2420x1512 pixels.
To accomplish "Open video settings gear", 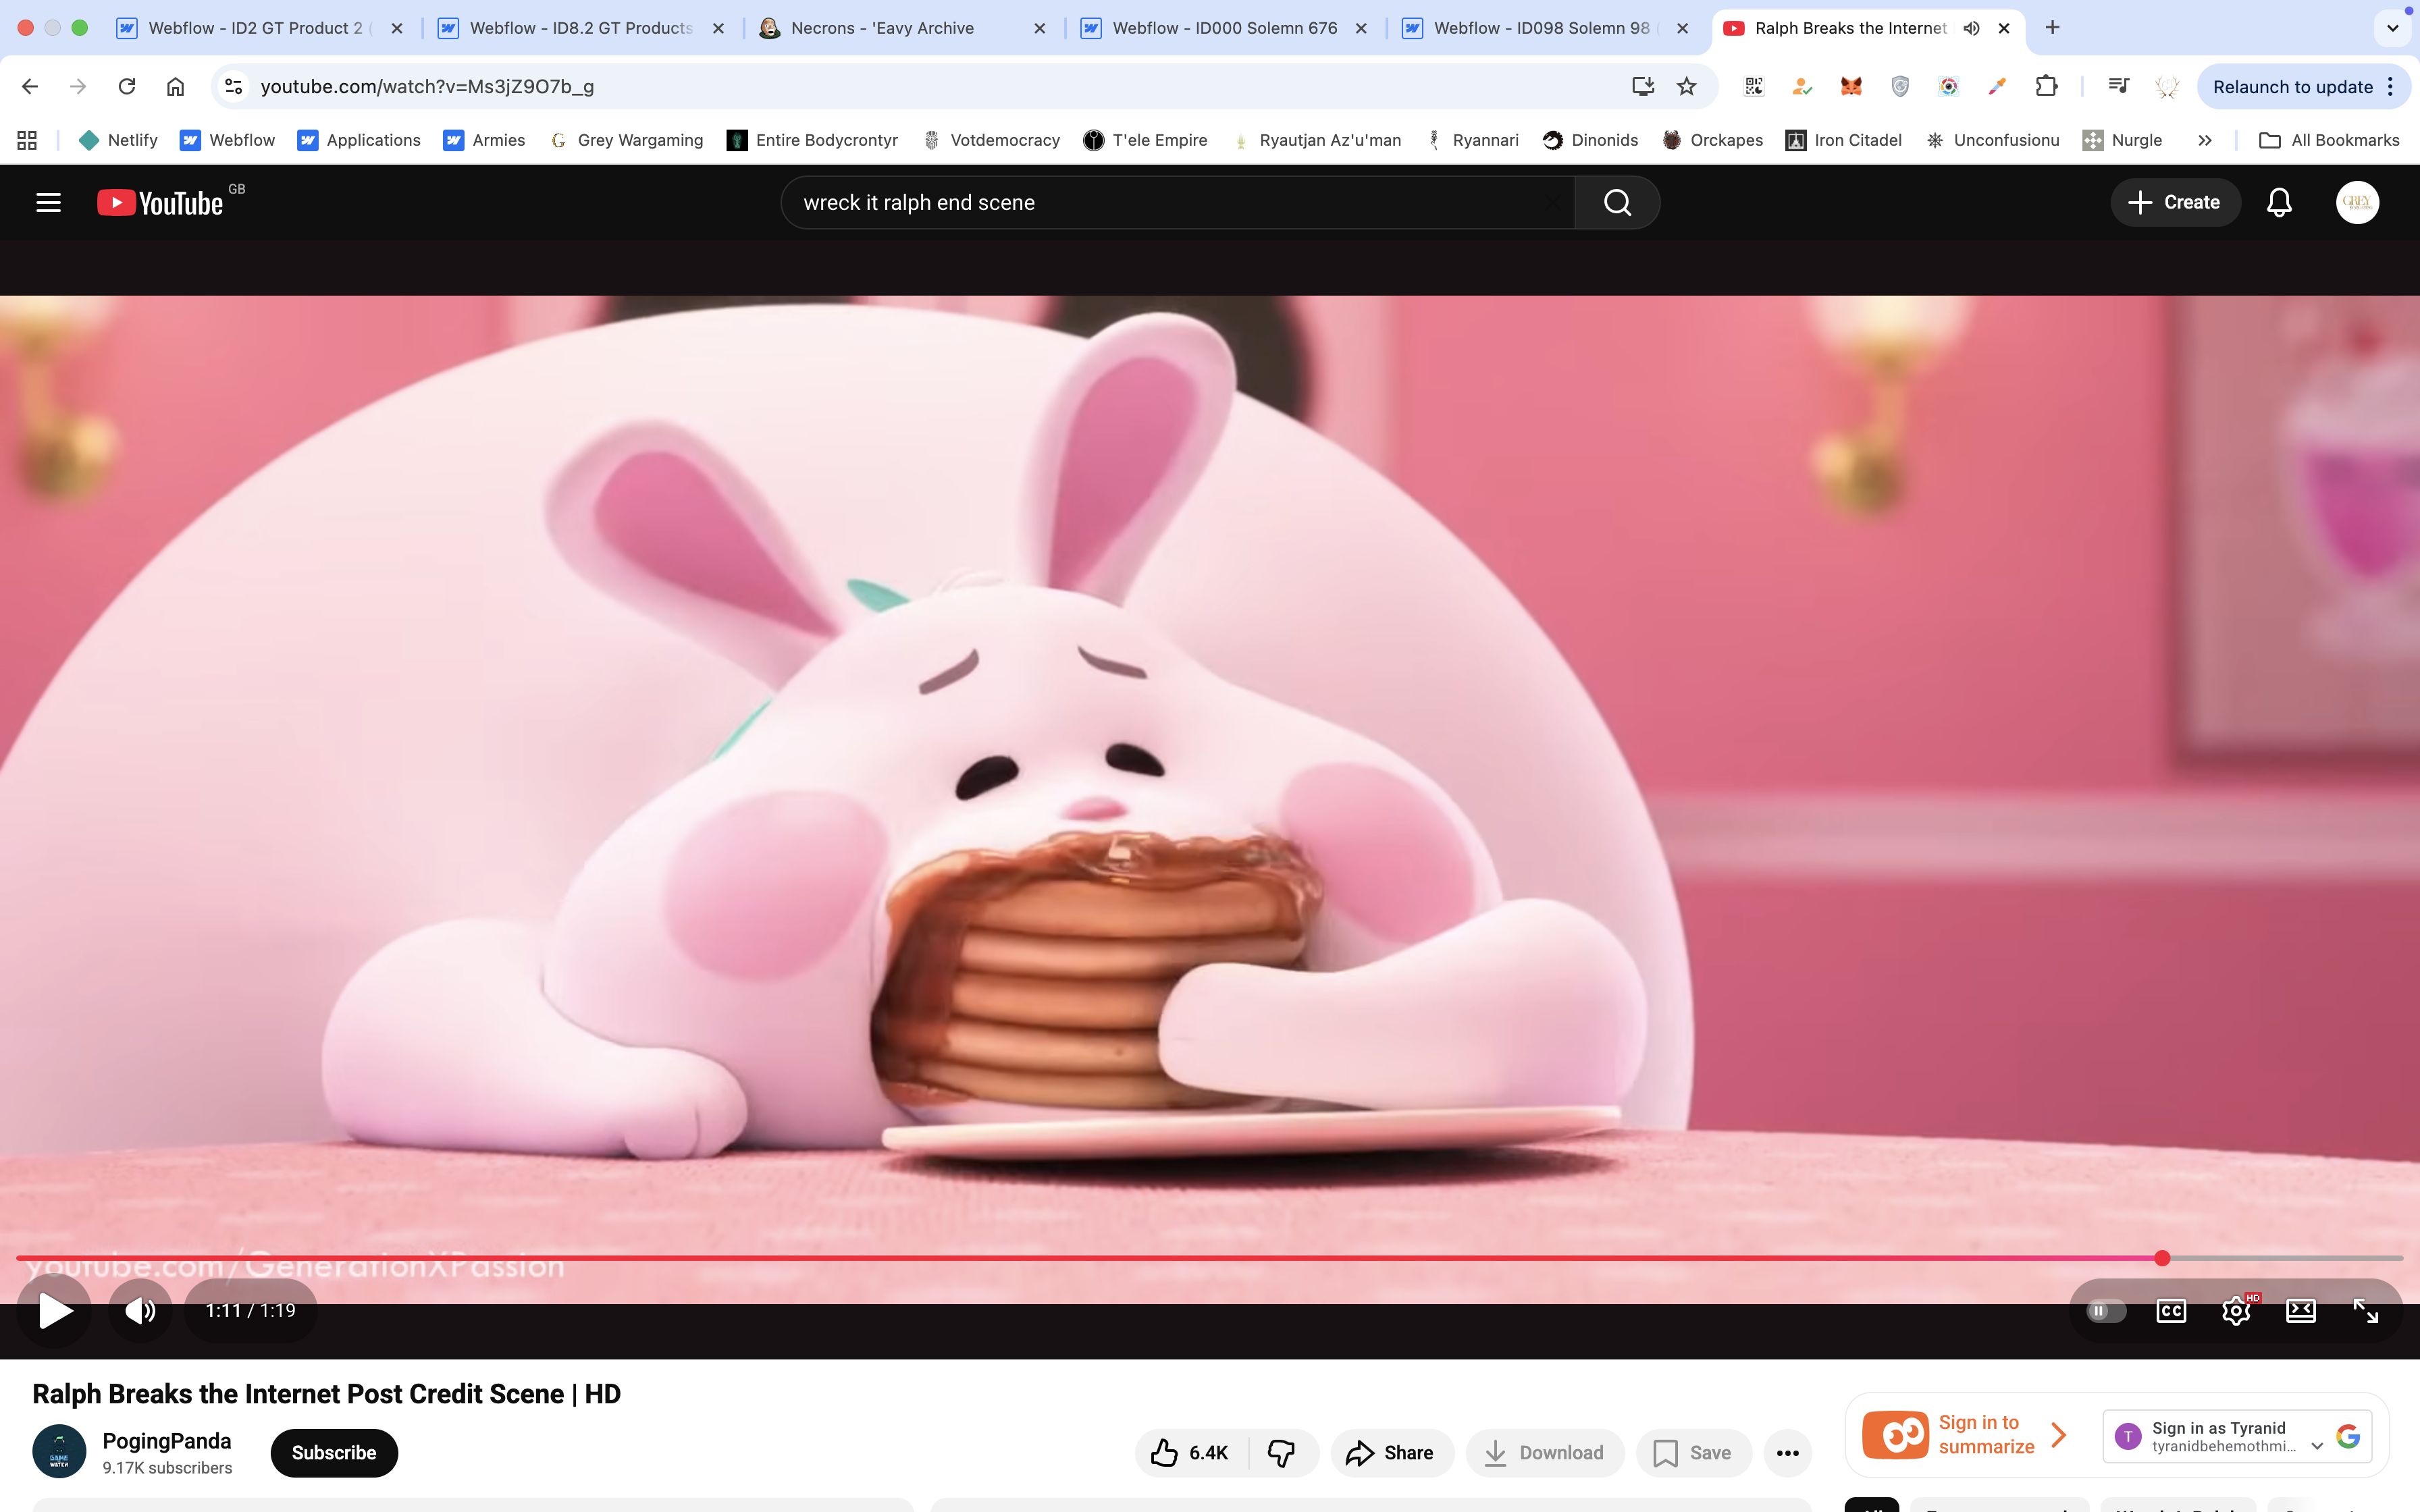I will coord(2236,1310).
